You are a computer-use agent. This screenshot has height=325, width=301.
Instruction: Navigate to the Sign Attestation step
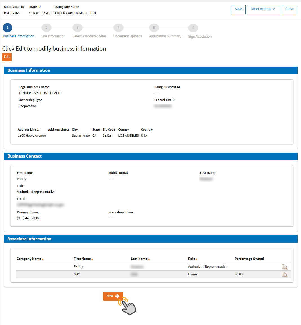coord(193,28)
